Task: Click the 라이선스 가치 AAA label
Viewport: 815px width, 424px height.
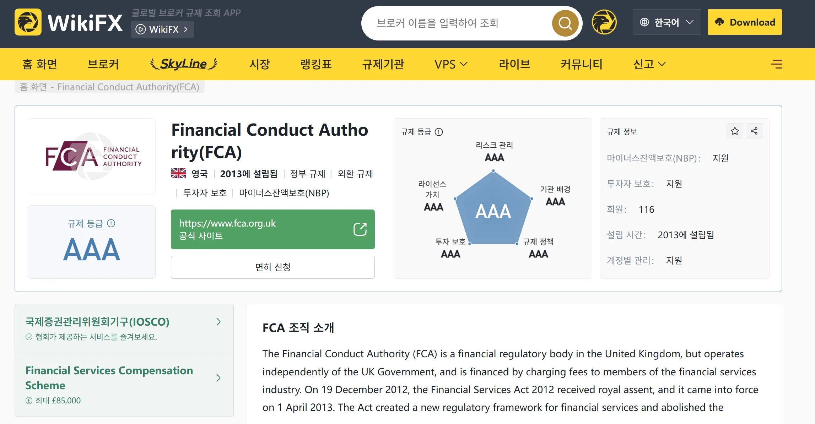Action: point(433,196)
